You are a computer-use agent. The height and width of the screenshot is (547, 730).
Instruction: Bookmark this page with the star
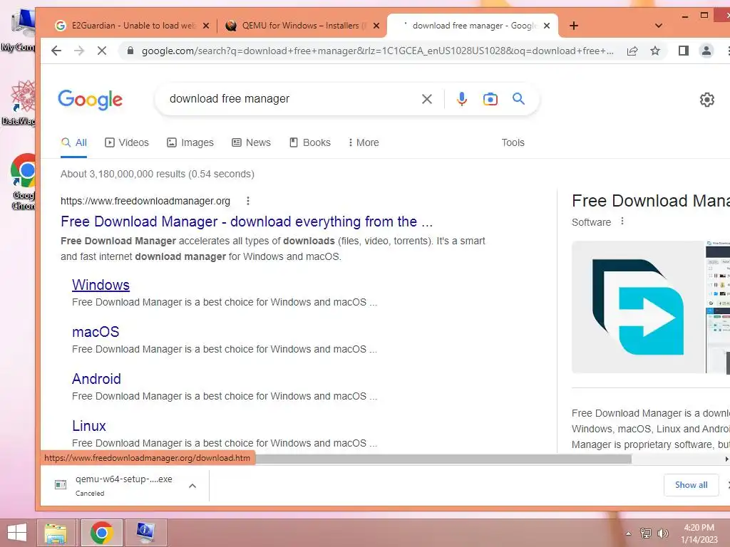(655, 51)
